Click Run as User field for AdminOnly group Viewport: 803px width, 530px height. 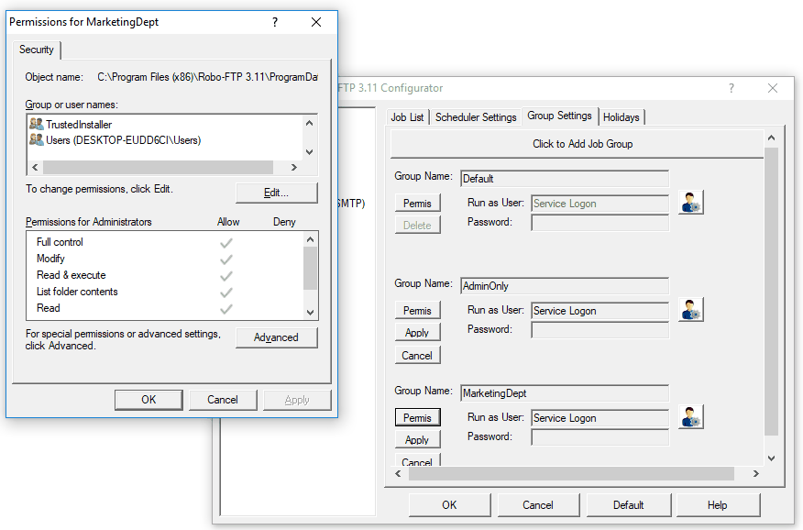tap(599, 311)
